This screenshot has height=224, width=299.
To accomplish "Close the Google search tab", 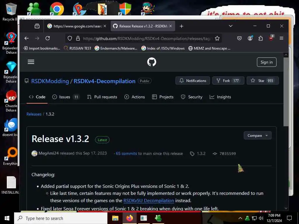I will [x=105, y=26].
